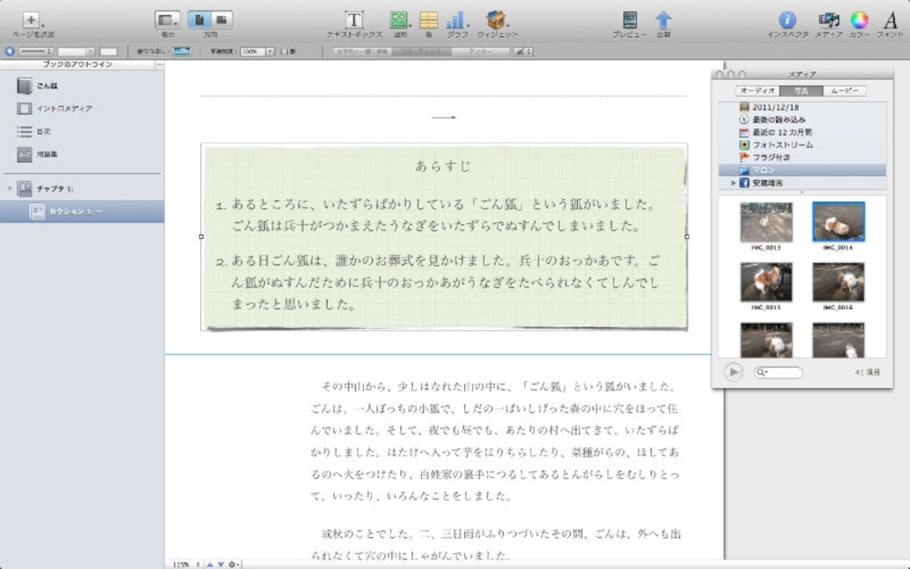The image size is (910, 569).
Task: Toggle the shadow (影) checkbox
Action: (284, 52)
